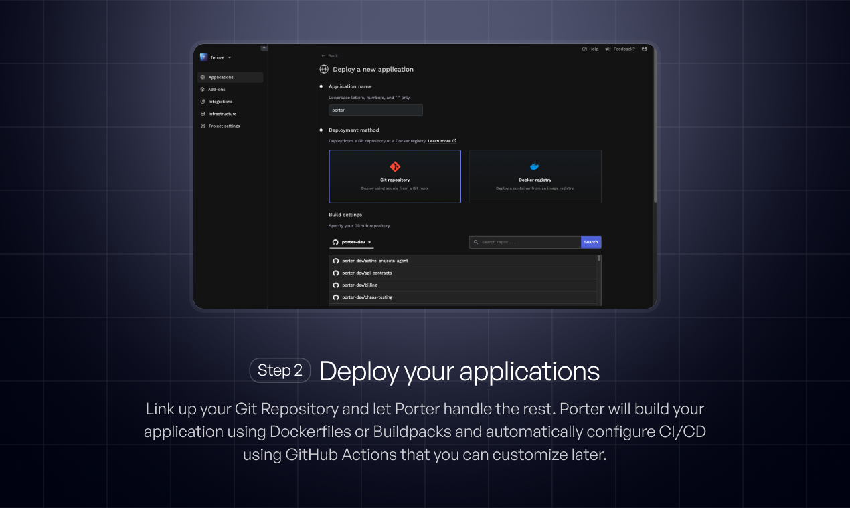Click the Git logo icon

395,166
